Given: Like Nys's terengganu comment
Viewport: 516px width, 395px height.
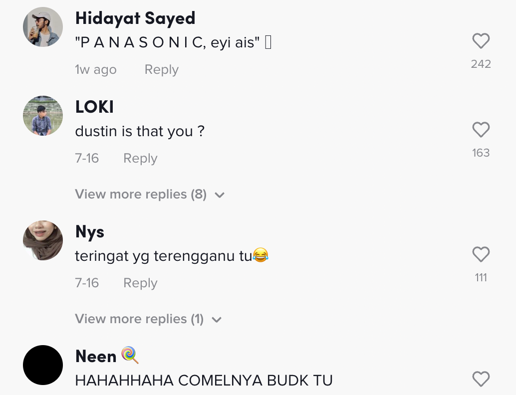Looking at the screenshot, I should (x=481, y=254).
